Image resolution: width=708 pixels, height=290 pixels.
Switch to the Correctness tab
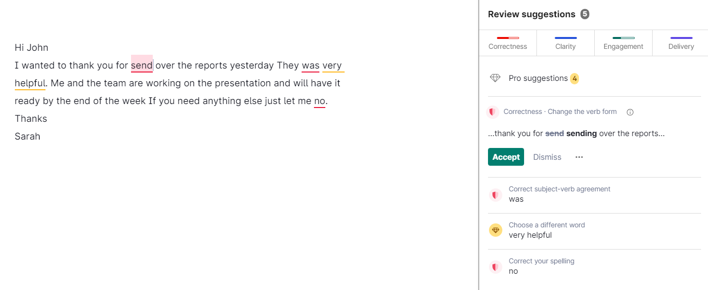coord(508,43)
